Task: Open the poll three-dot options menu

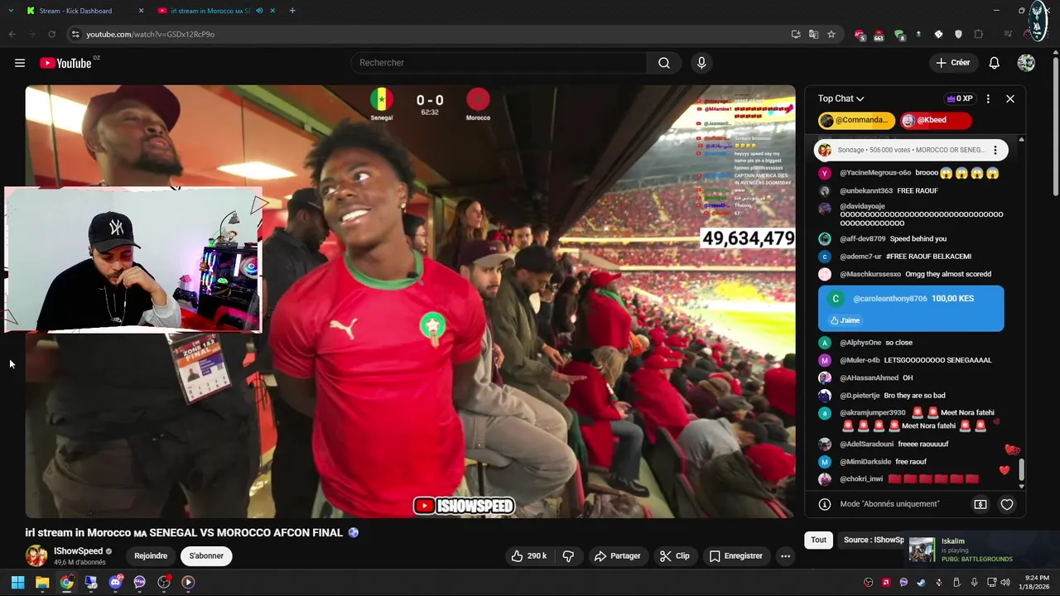Action: (995, 150)
